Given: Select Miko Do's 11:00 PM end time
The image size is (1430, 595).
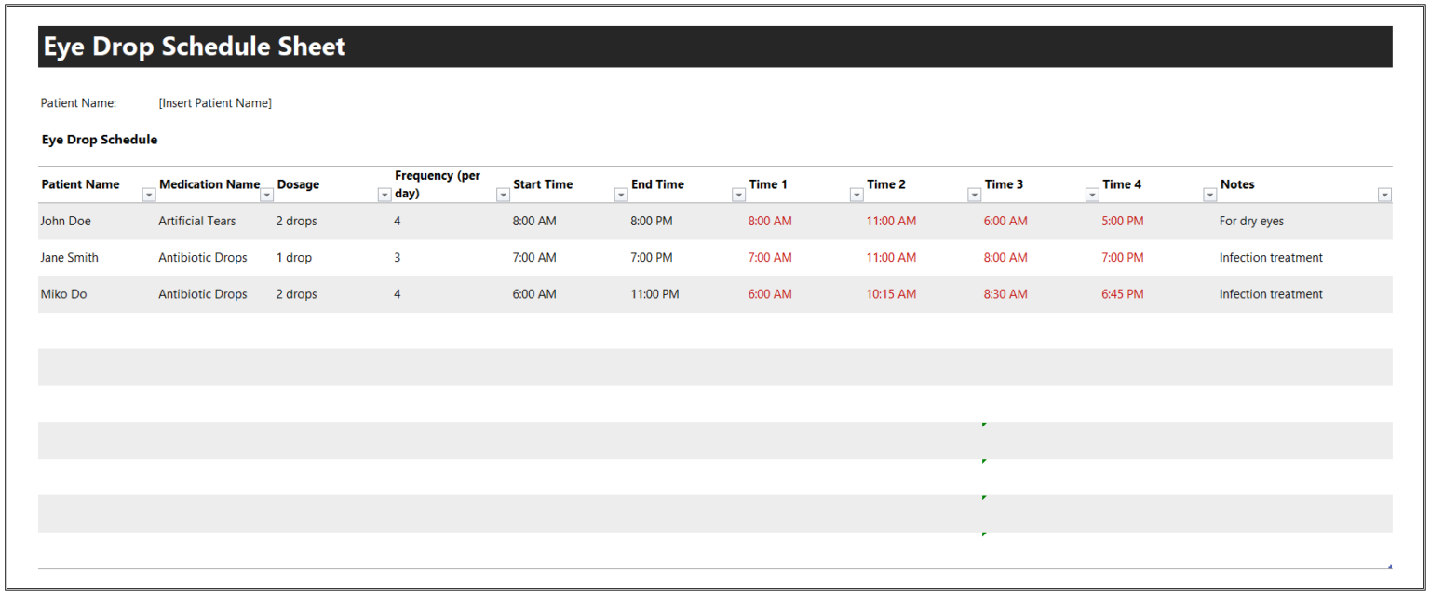Looking at the screenshot, I should (x=654, y=294).
